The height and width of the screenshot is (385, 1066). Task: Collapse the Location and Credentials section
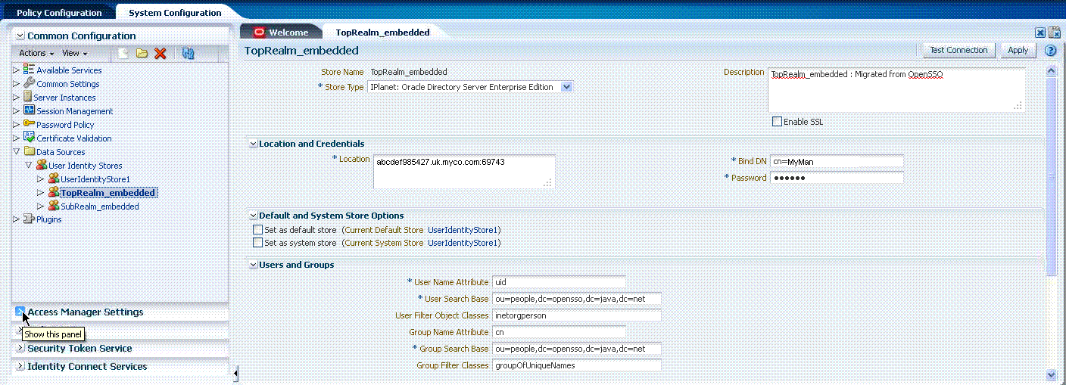tap(254, 144)
